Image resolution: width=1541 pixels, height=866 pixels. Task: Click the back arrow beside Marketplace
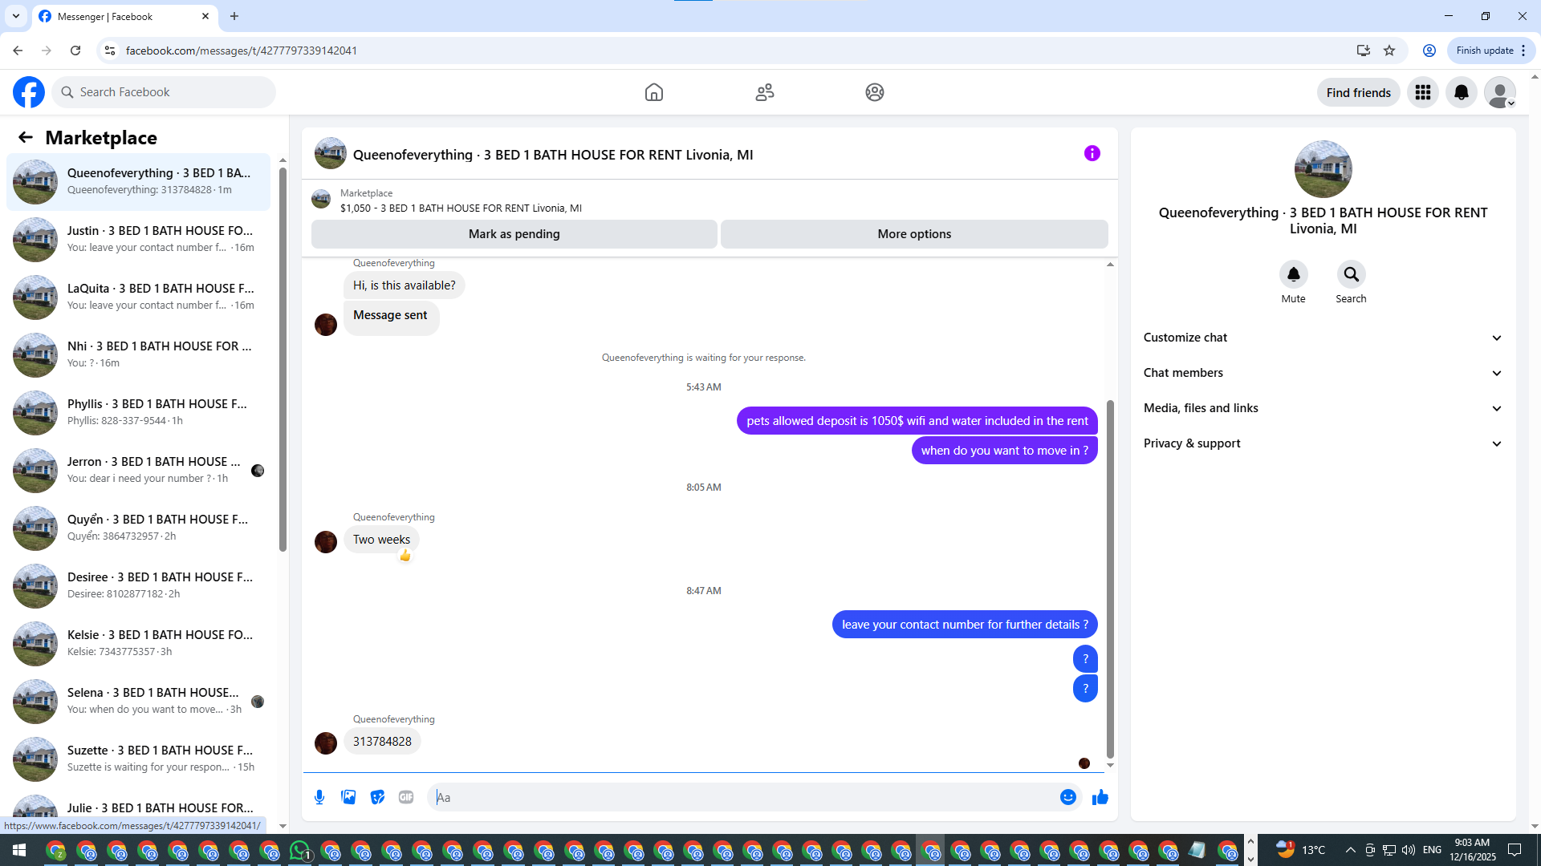click(x=26, y=137)
